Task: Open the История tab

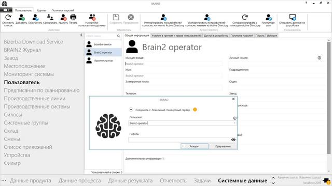Action: pos(272,36)
